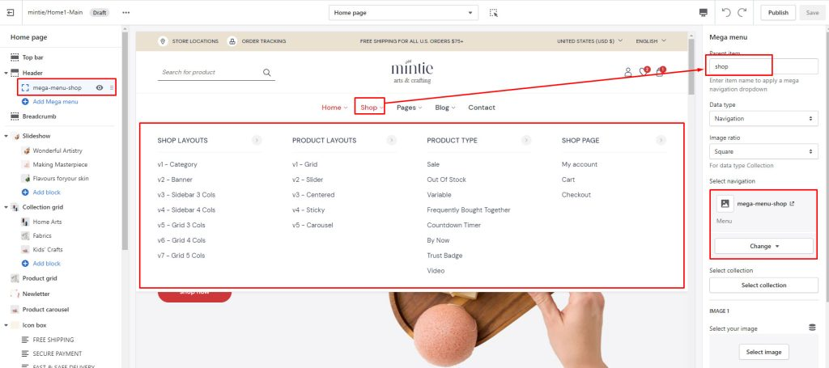
Task: Select the Product grid section
Action: (40, 278)
